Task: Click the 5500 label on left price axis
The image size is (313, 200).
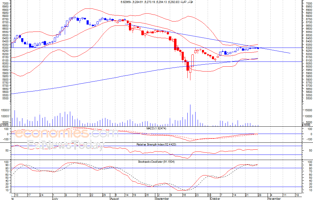Action: pos(5,98)
